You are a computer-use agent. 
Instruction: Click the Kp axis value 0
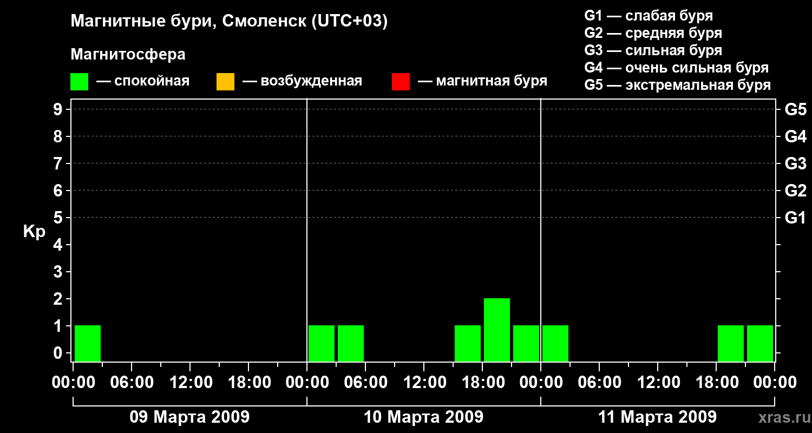[59, 353]
